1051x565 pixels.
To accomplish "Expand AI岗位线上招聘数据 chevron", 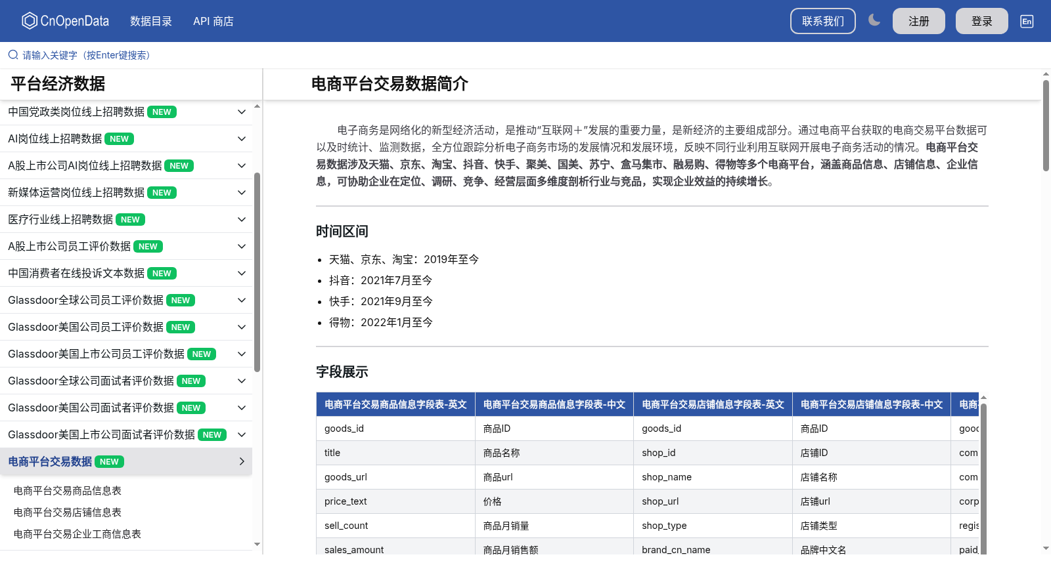I will pos(242,139).
